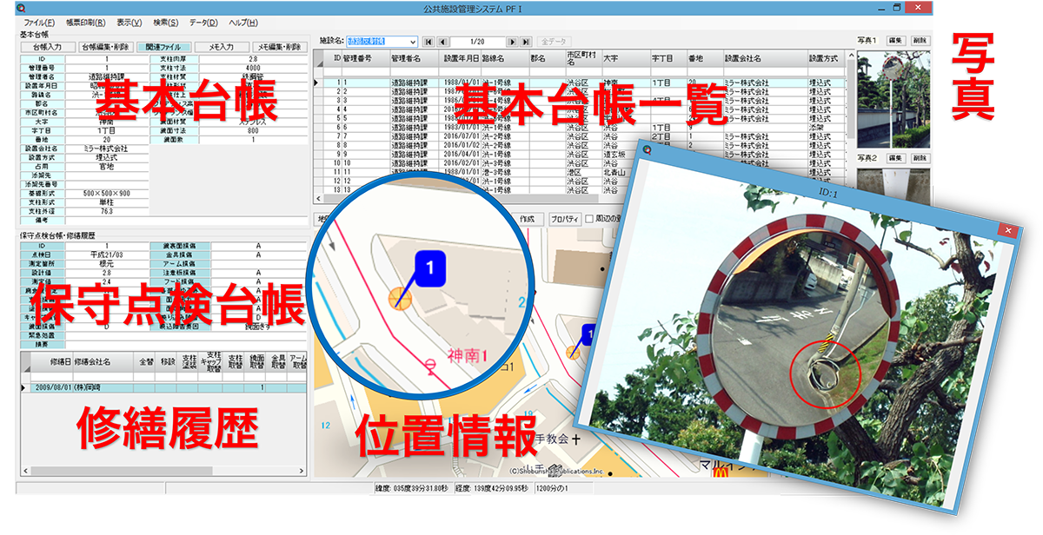Click 編集 next to 写真1
The height and width of the screenshot is (535, 1043).
coord(895,40)
